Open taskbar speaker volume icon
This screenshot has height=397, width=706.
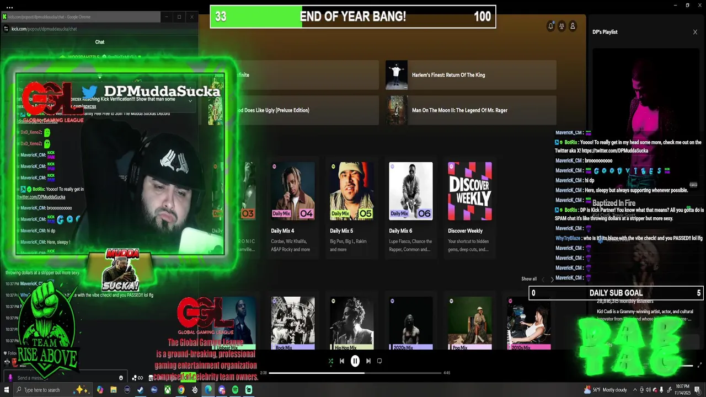(648, 390)
